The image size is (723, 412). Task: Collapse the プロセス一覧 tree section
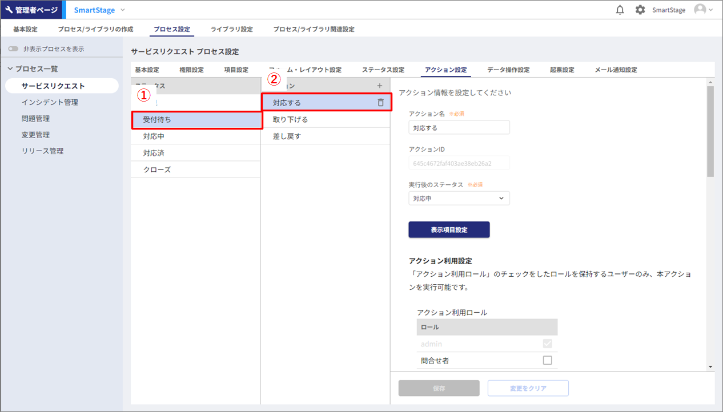(10, 69)
